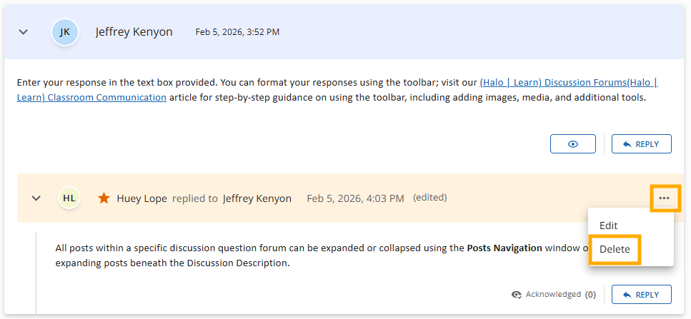This screenshot has width=691, height=319.
Task: Reply to Jeffrey Kenyon's post
Action: click(641, 144)
